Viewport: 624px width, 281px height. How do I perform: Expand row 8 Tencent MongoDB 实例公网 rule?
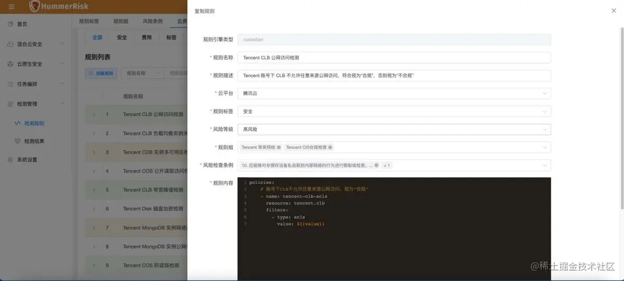pyautogui.click(x=94, y=246)
